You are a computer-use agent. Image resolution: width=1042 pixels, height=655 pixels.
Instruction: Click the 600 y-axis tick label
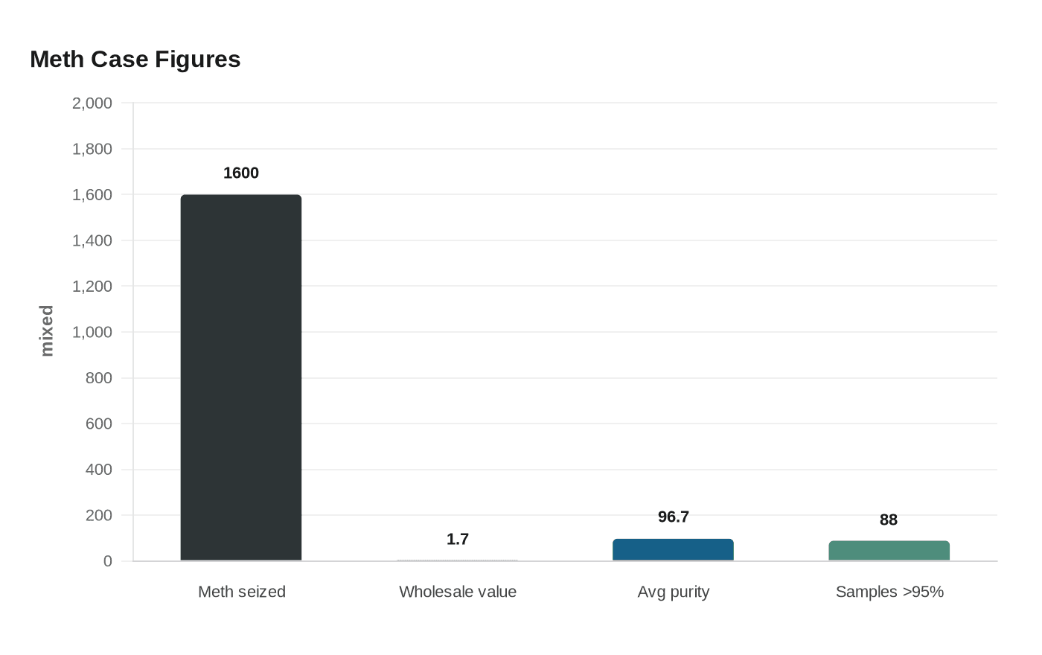[99, 424]
